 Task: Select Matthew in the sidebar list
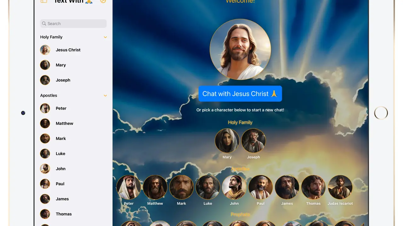tap(73, 123)
